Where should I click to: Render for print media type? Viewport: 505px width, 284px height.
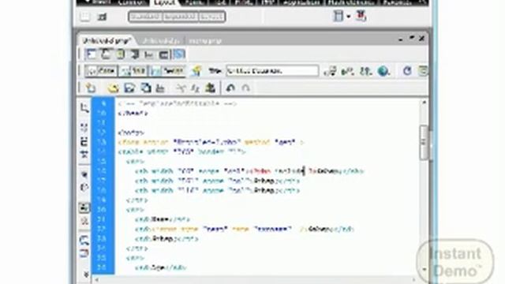coord(105,54)
